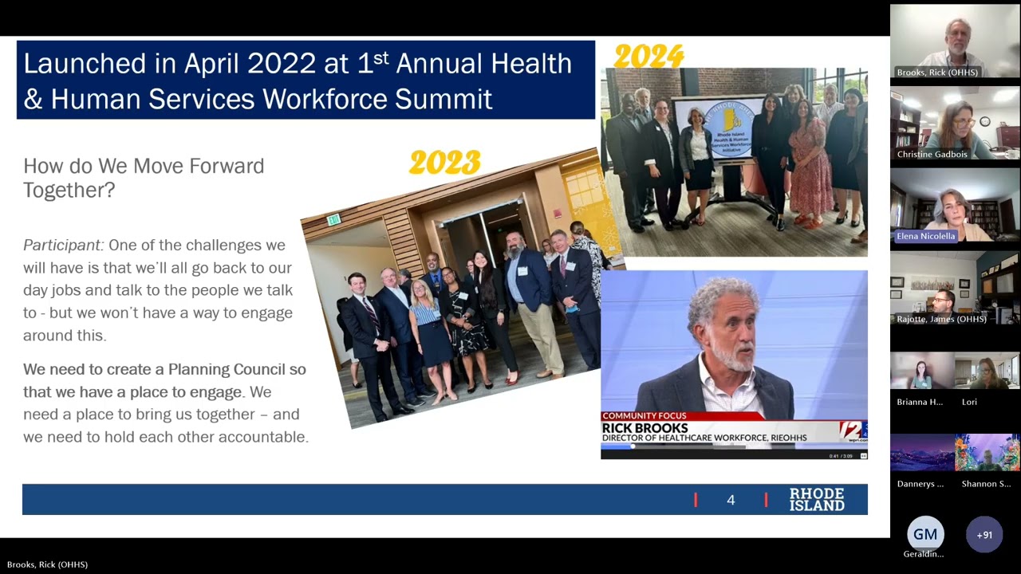
Task: Click slide page number 4
Action: click(x=731, y=500)
